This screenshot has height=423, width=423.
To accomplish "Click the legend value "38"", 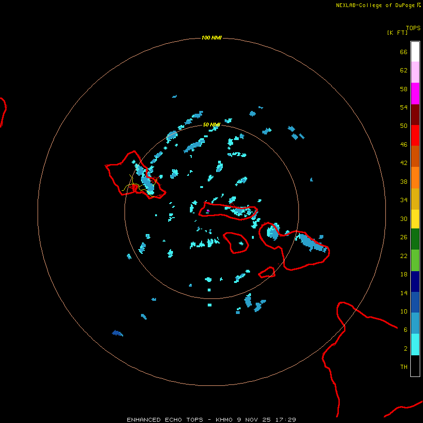I will (x=404, y=182).
